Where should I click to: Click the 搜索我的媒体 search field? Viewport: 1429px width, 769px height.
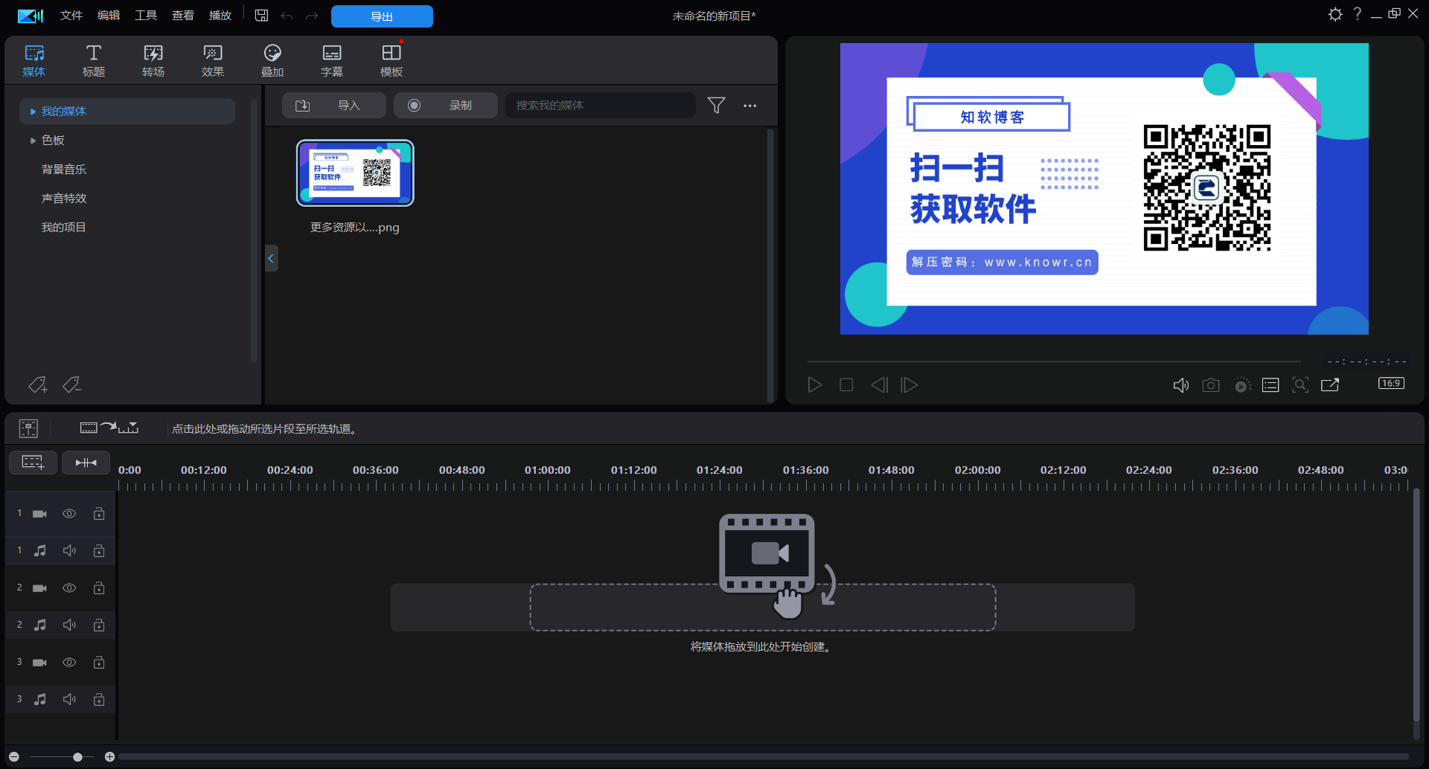pos(600,106)
